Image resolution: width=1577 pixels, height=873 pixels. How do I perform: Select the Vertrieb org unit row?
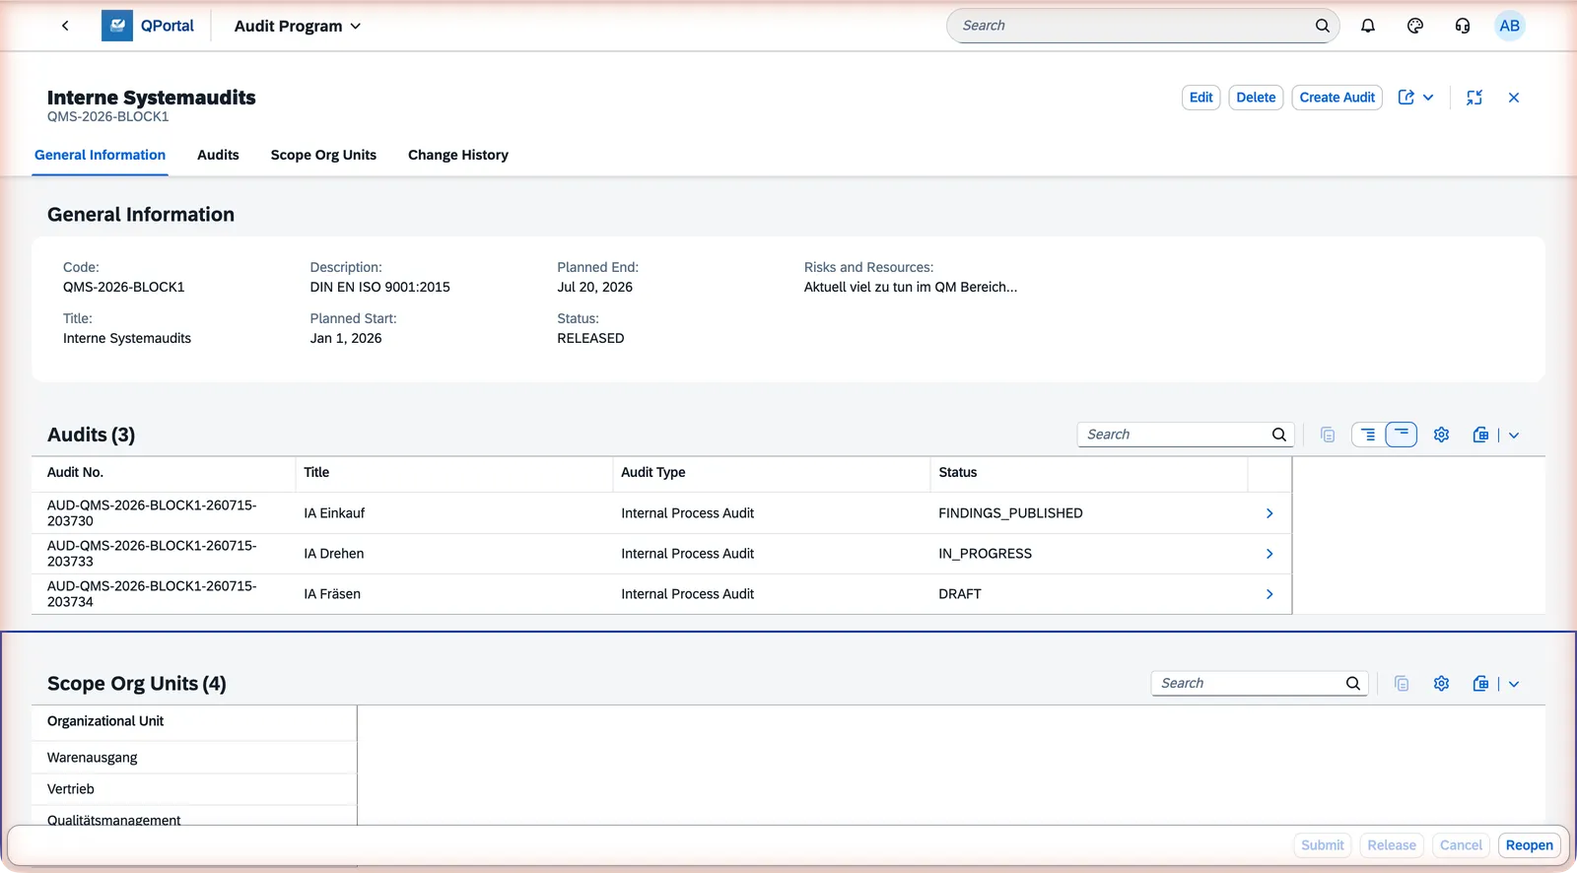coord(194,789)
